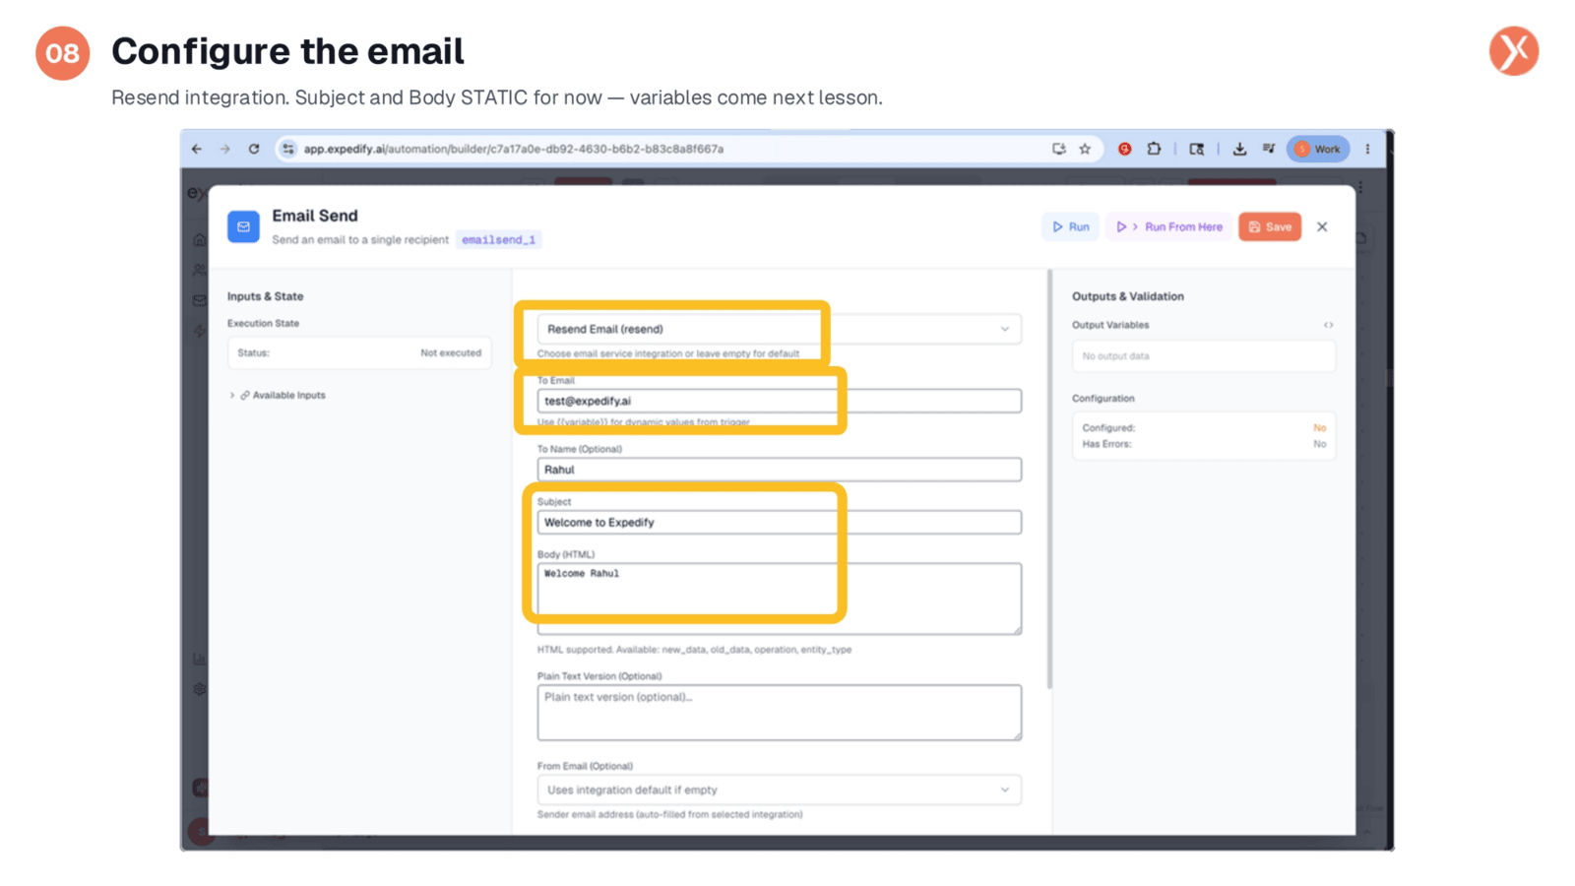This screenshot has height=886, width=1575.
Task: Click the emailsend_1 identifier tag
Action: click(499, 239)
